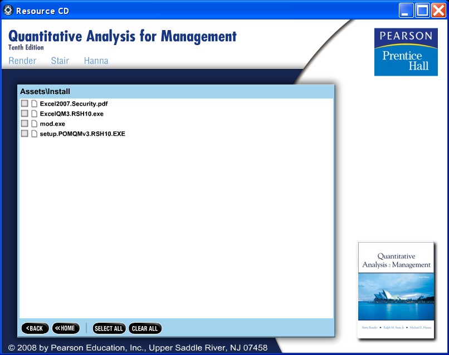The height and width of the screenshot is (355, 449).
Task: Click the SELECT ALL button
Action: (109, 328)
